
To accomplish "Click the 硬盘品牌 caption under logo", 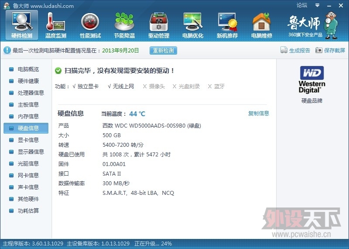I will (312, 100).
